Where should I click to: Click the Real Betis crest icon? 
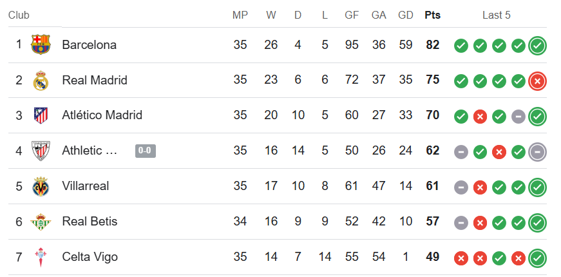41,222
